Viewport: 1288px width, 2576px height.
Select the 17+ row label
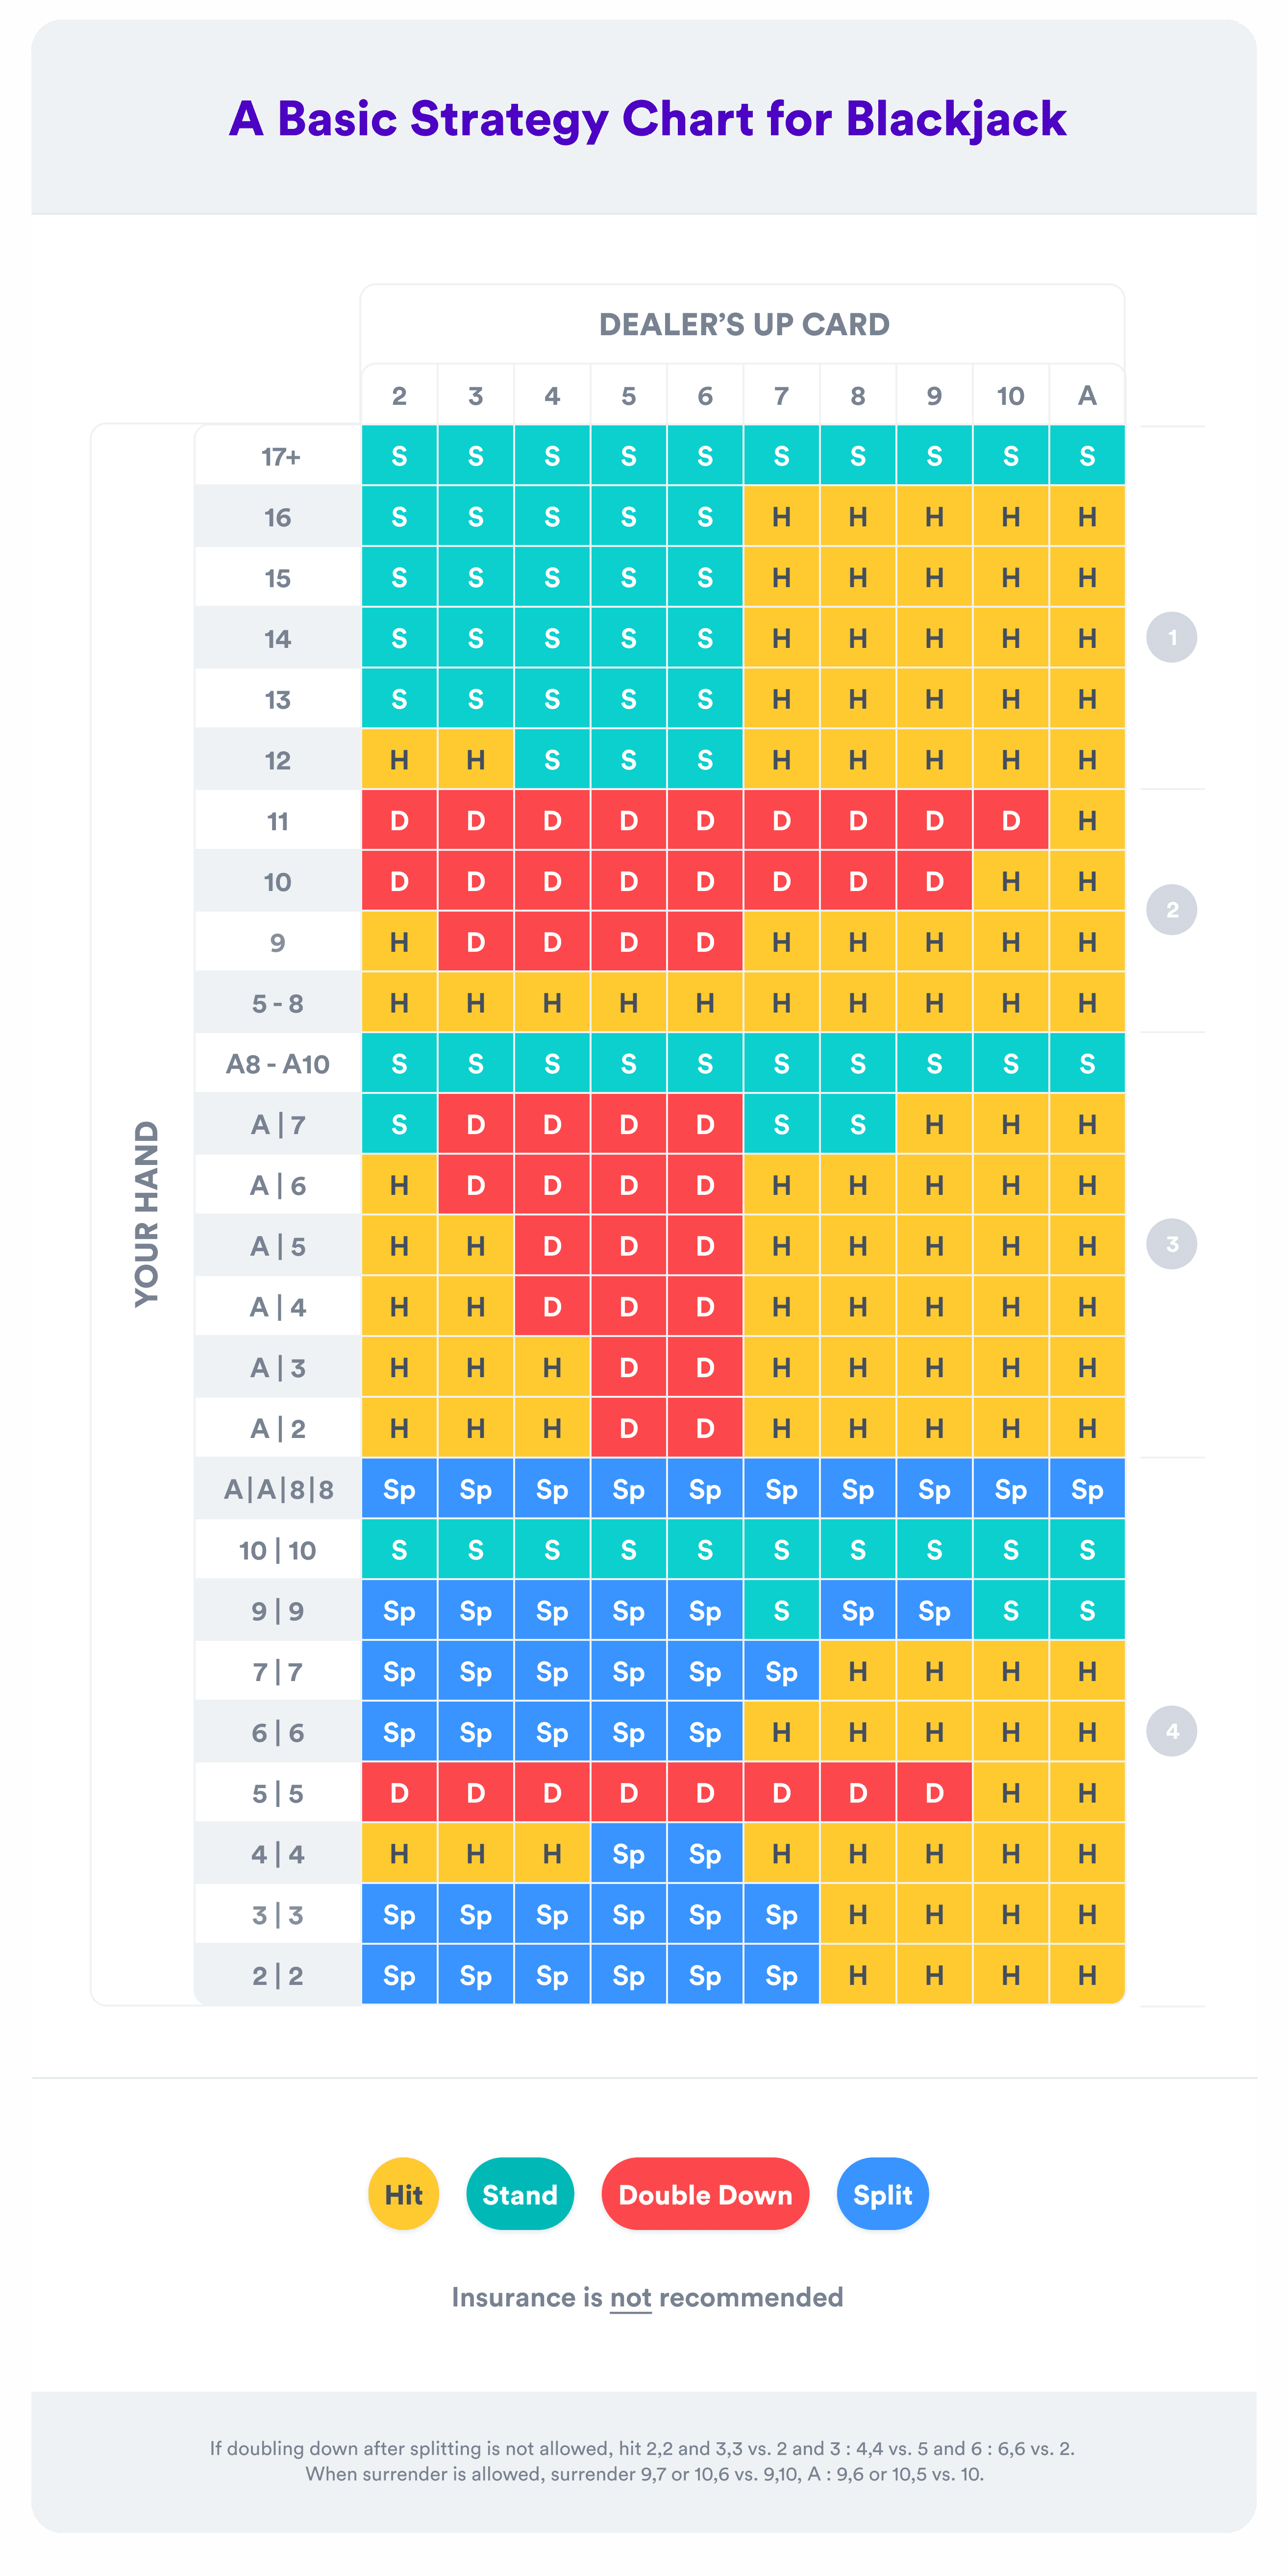point(280,457)
